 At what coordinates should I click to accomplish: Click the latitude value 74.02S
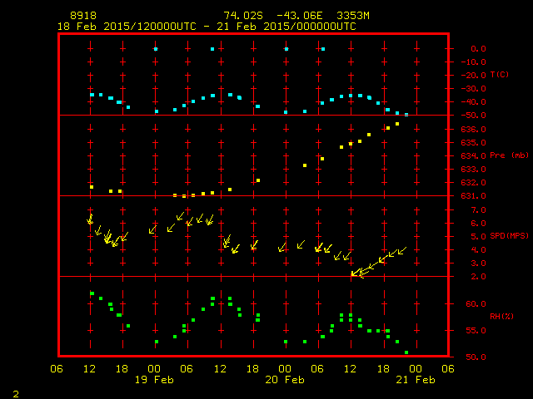pos(243,16)
